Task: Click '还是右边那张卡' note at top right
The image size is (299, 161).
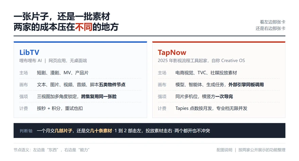Action: 270,28
